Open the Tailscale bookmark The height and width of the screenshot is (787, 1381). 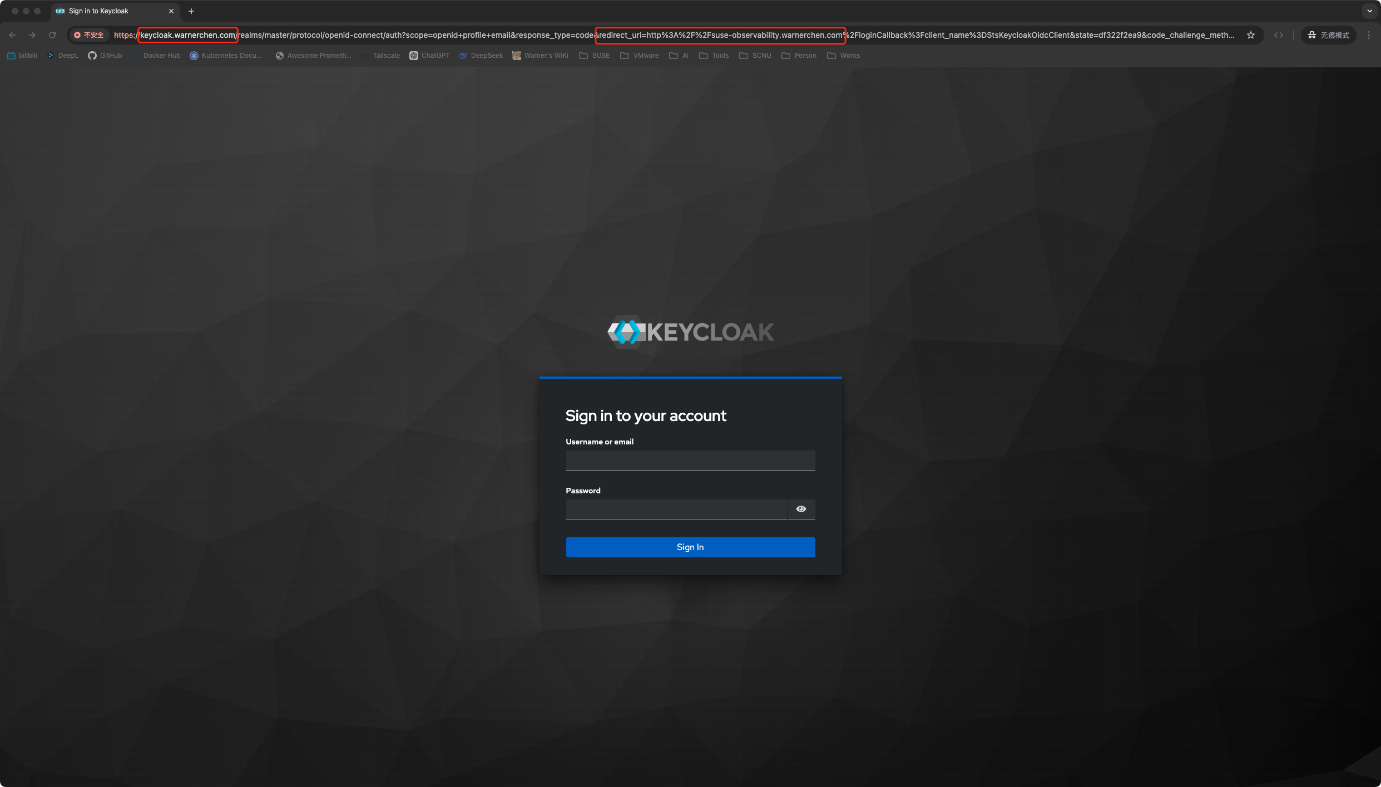381,56
